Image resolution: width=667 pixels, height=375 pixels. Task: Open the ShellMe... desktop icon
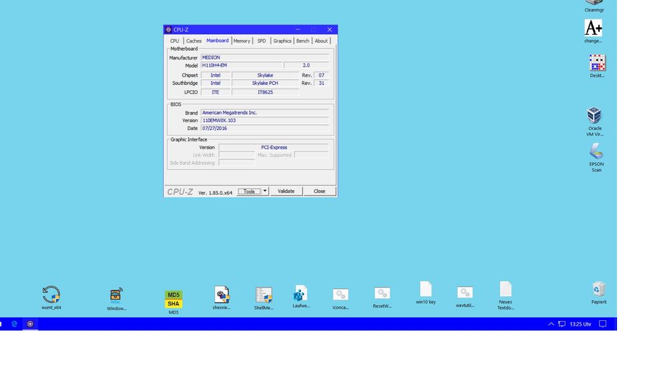(264, 295)
